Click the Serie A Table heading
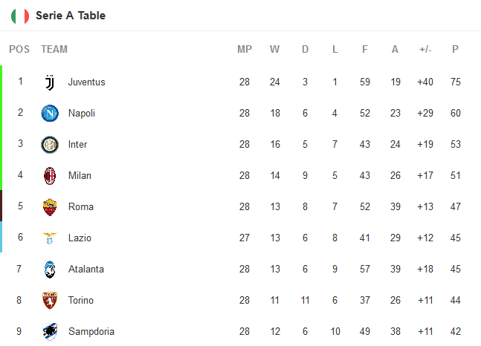Viewport: 481px width, 346px height. (71, 16)
